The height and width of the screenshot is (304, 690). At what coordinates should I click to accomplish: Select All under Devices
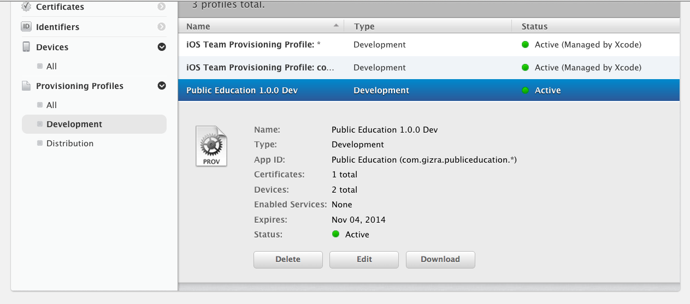[x=51, y=67]
